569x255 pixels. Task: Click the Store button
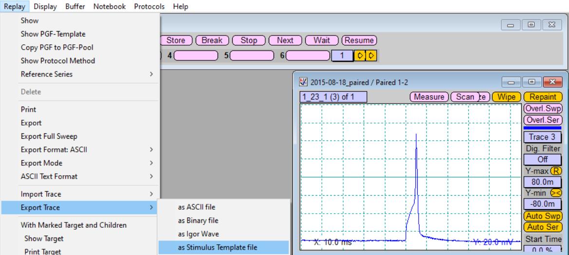176,40
